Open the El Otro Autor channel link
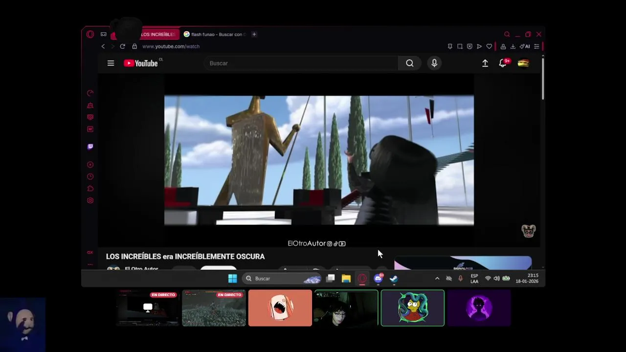626x352 pixels. pos(141,268)
